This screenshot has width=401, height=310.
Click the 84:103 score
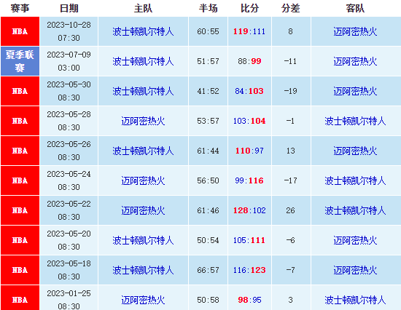[249, 91]
